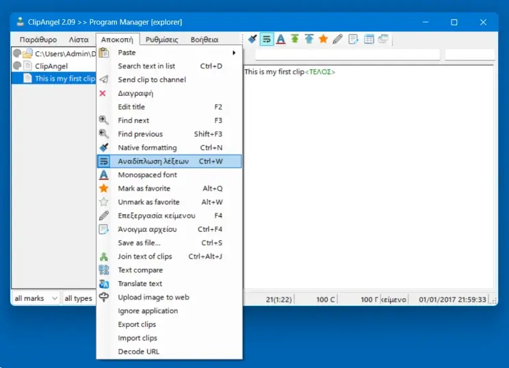Open the all types dropdown

click(x=79, y=298)
